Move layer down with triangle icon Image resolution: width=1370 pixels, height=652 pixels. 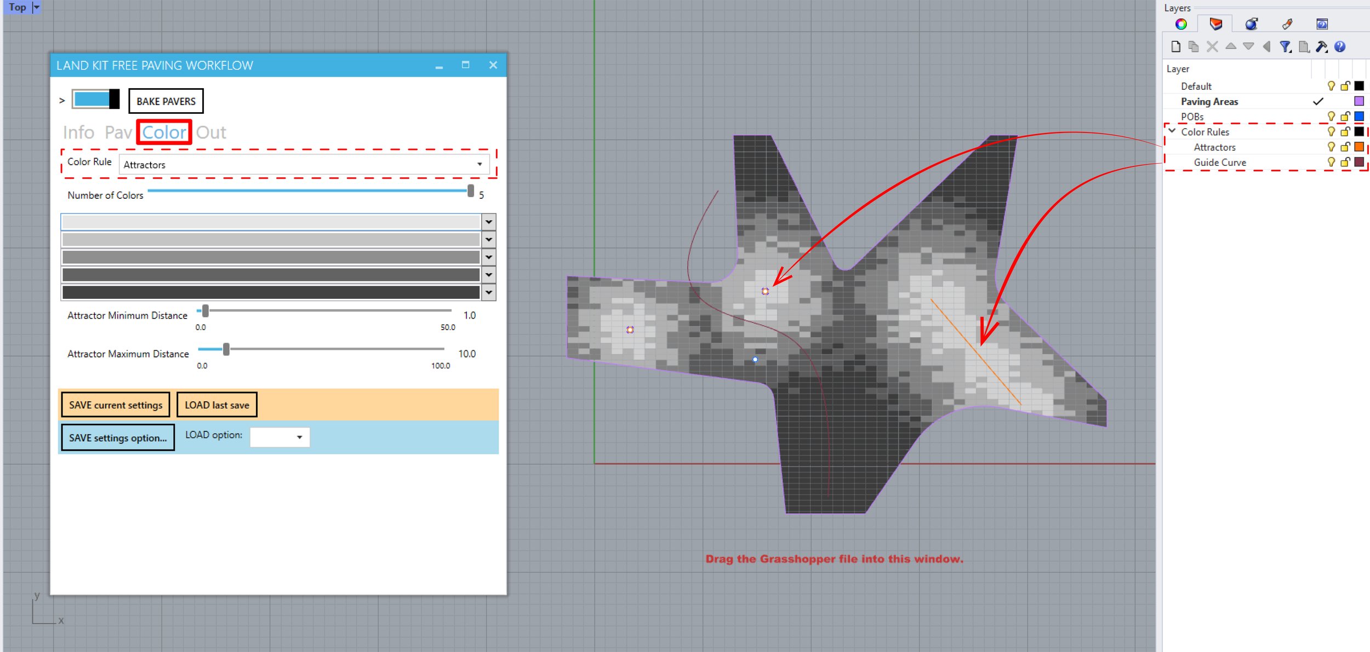(x=1248, y=47)
